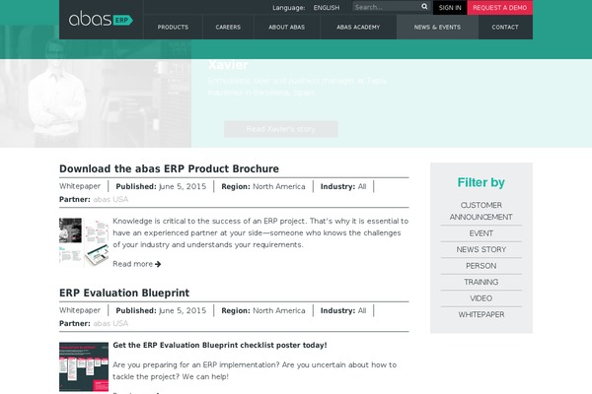Click Read Xavier's story button

coord(281,129)
